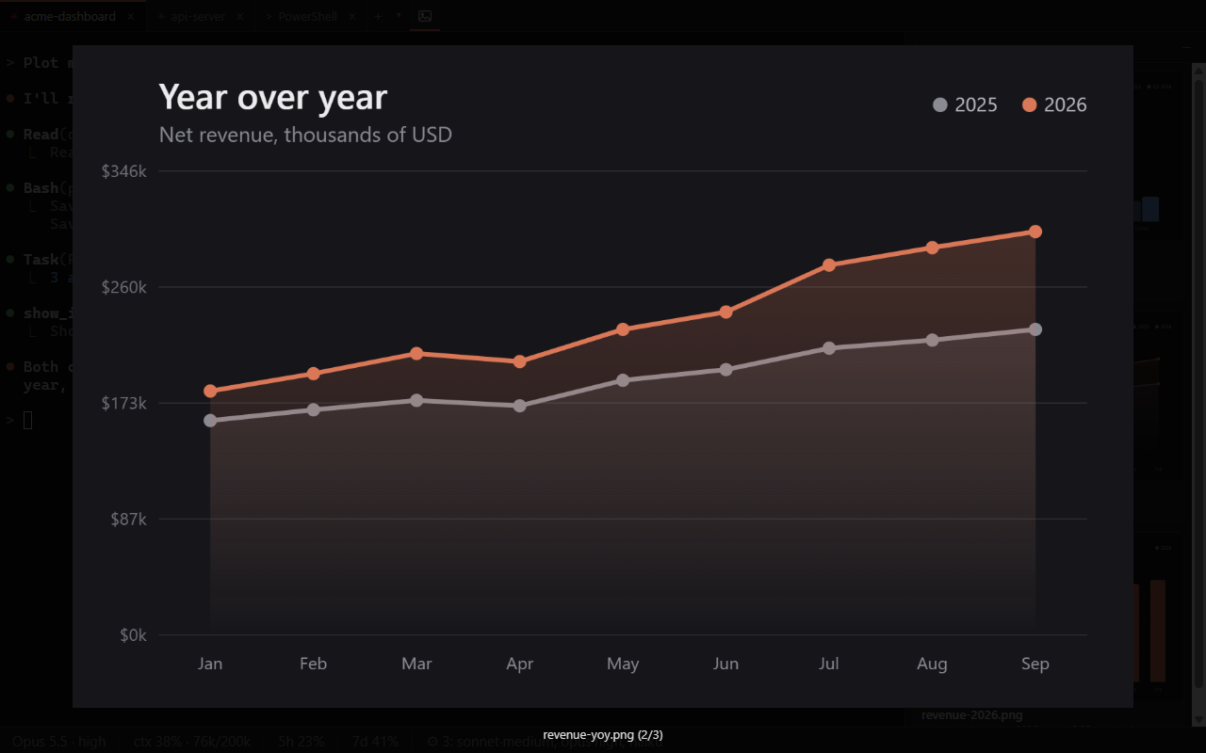This screenshot has width=1206, height=753.
Task: Close the acme-dashboard tab with its X
Action: (x=130, y=16)
